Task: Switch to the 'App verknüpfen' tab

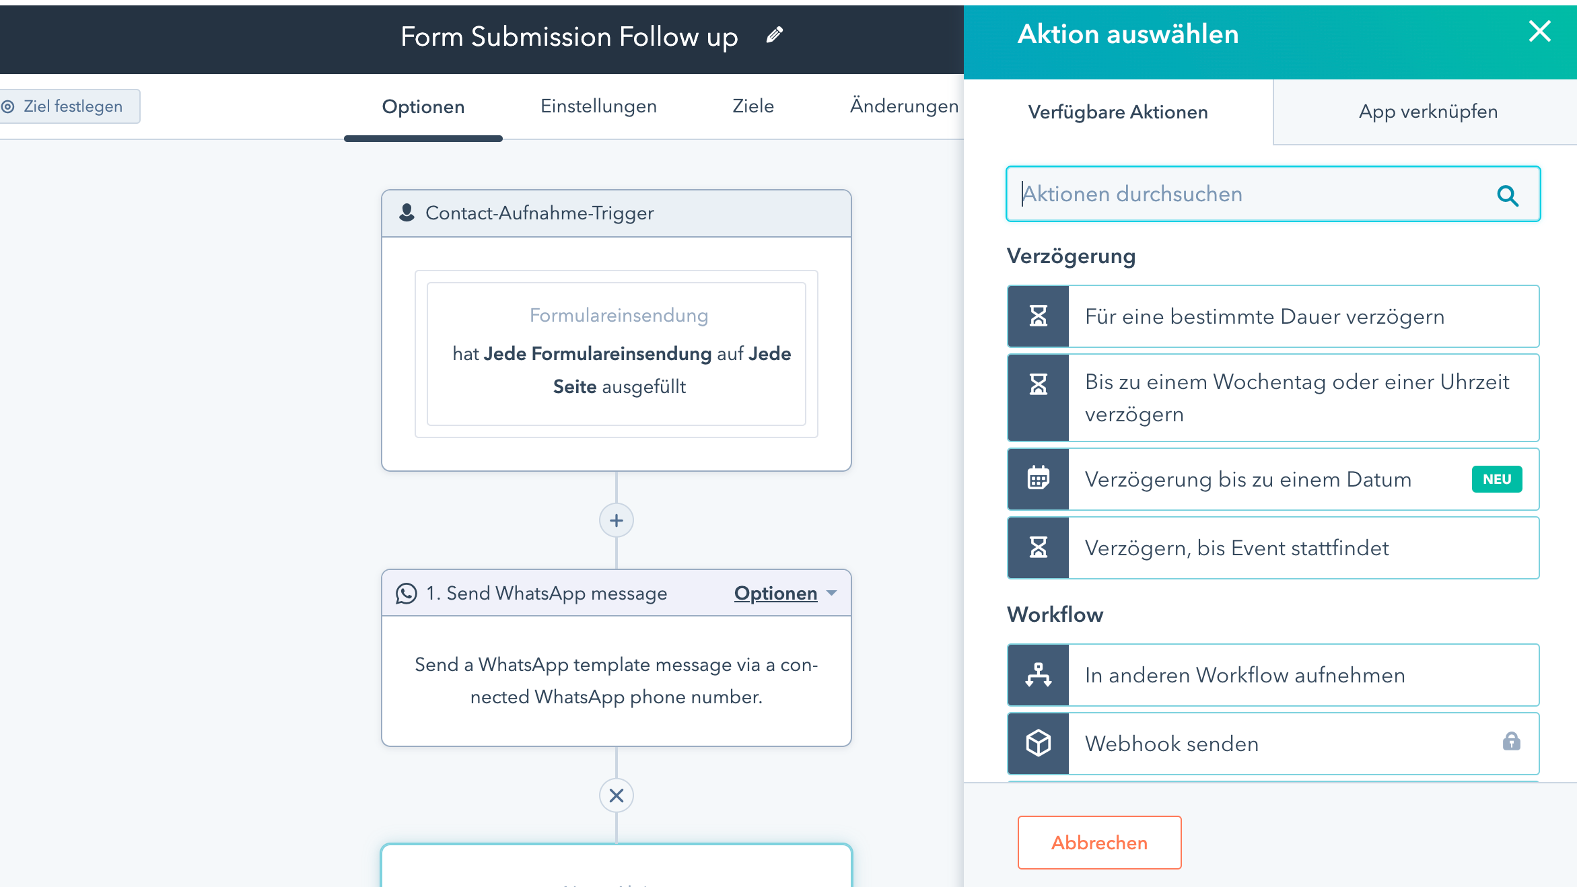Action: pyautogui.click(x=1427, y=112)
